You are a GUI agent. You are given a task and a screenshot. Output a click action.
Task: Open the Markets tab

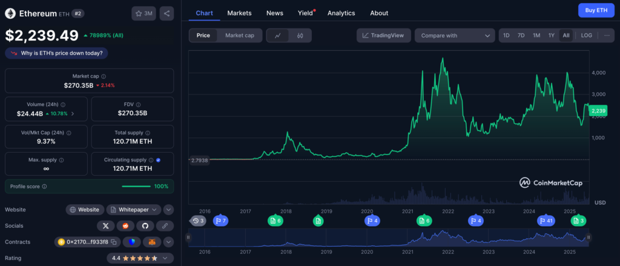click(x=239, y=13)
